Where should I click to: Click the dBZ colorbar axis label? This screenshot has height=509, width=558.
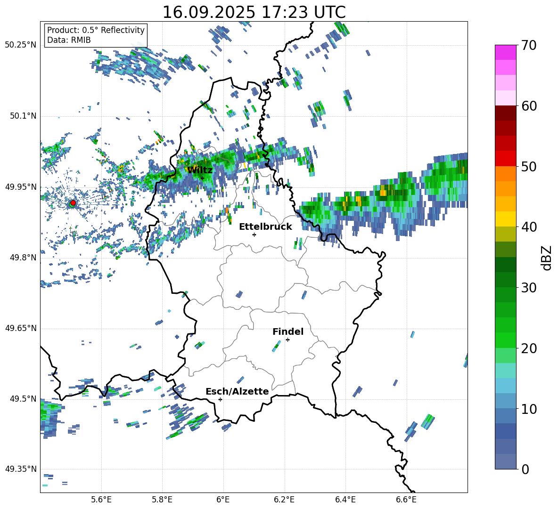[x=547, y=258]
